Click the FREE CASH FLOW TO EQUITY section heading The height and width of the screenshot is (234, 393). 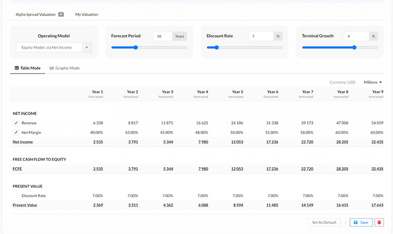point(39,160)
